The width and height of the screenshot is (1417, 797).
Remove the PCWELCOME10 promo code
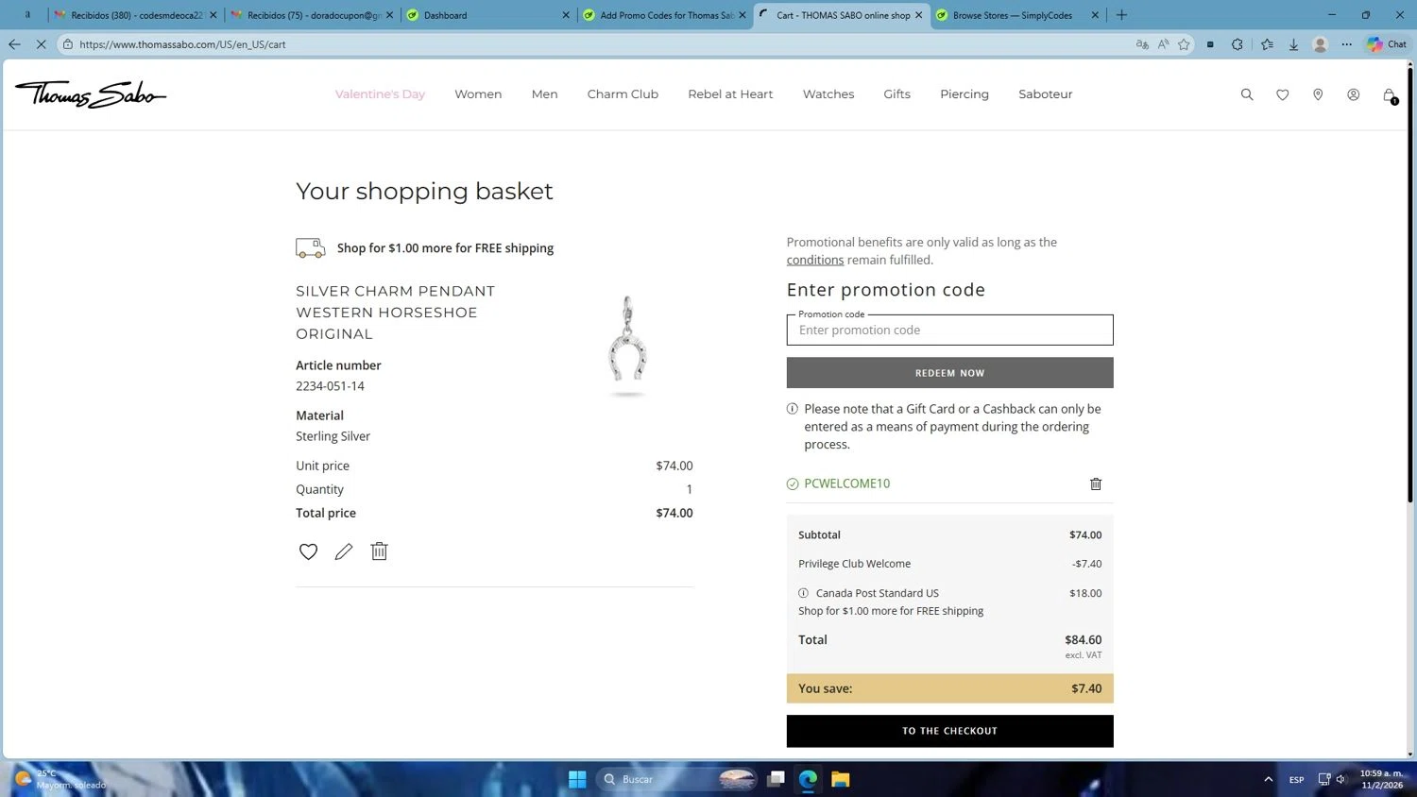(x=1096, y=483)
